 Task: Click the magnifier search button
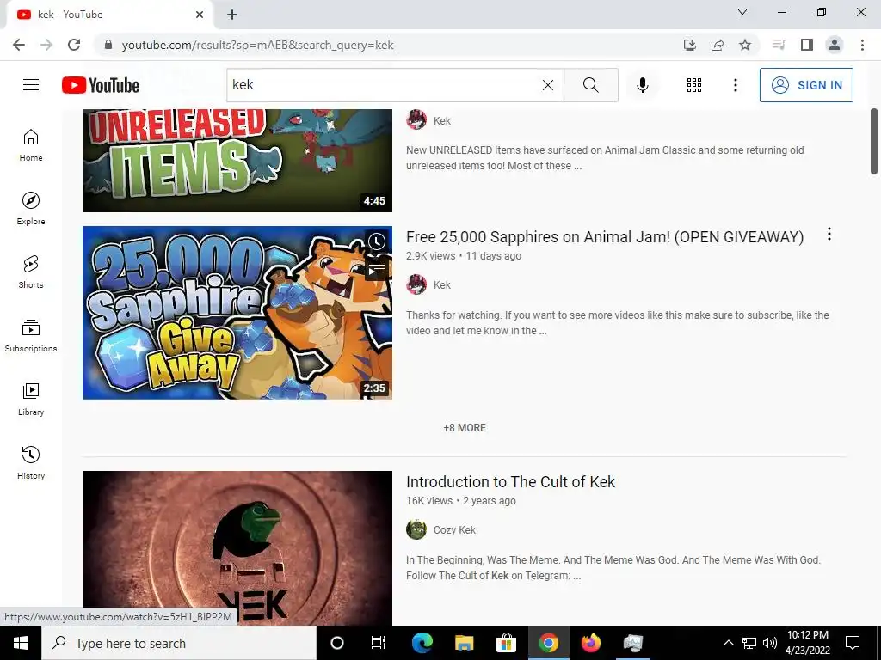(590, 85)
